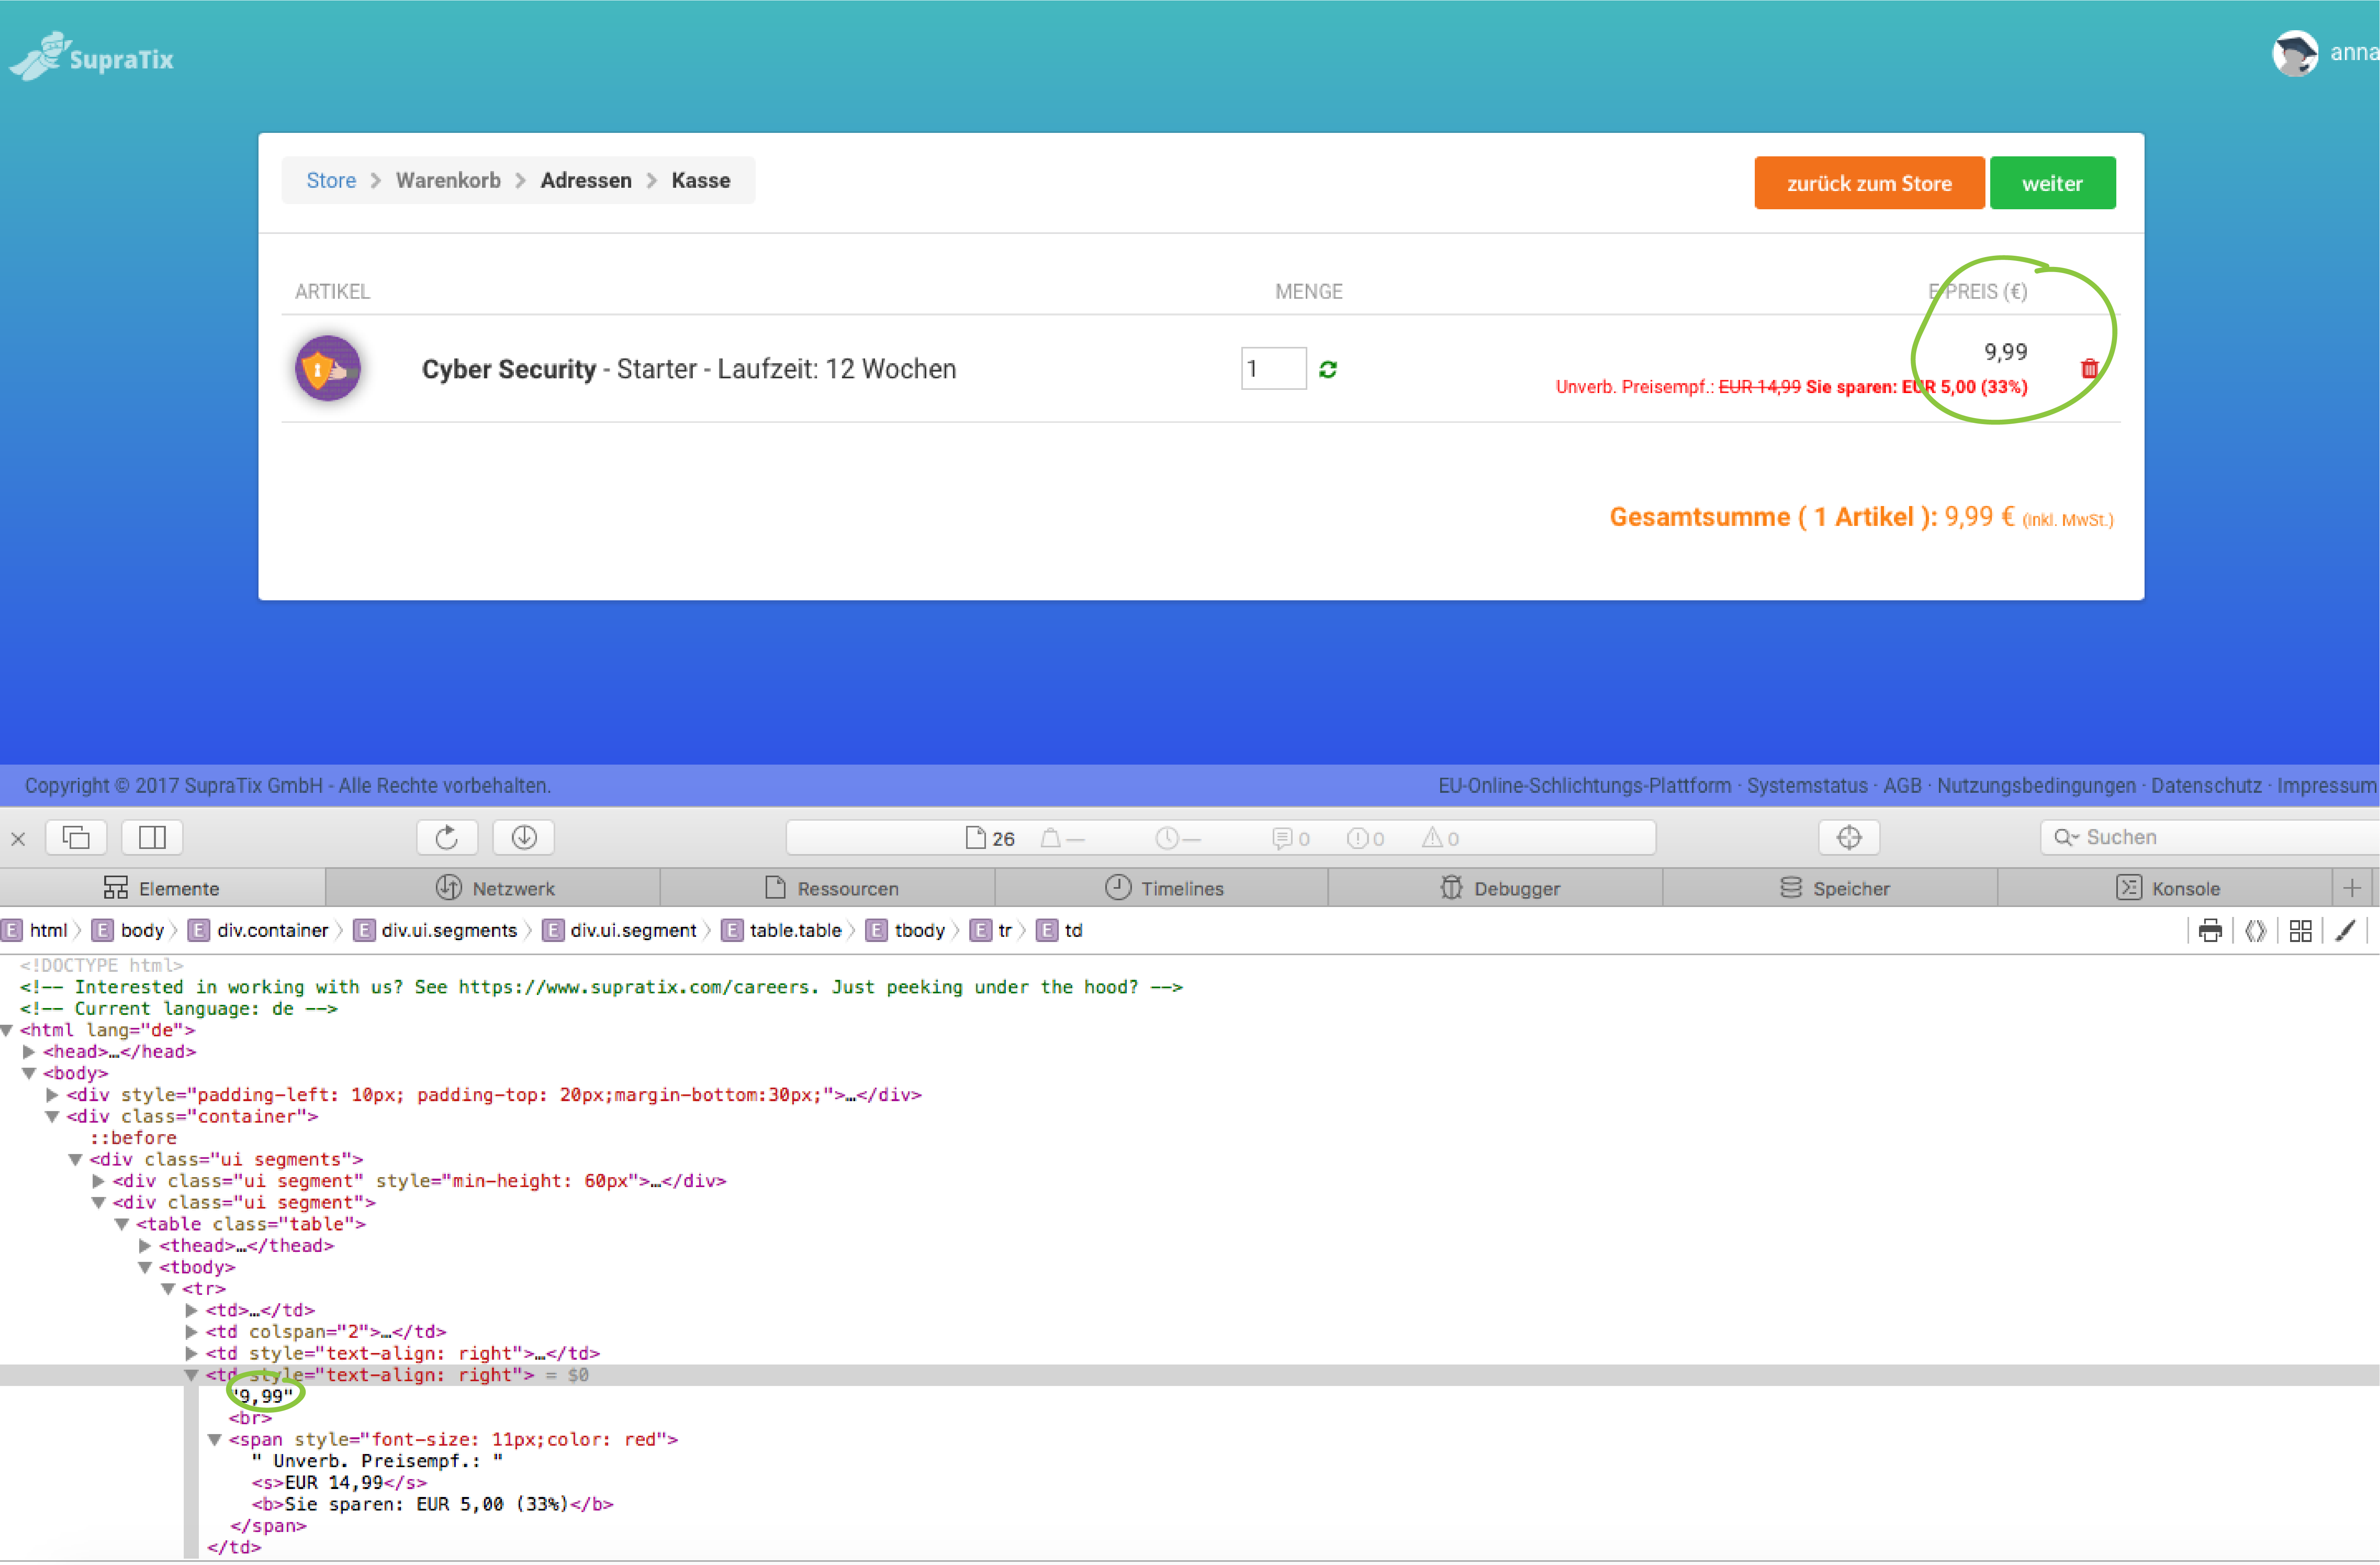
Task: Toggle the paint flashing brush icon
Action: pos(2345,930)
